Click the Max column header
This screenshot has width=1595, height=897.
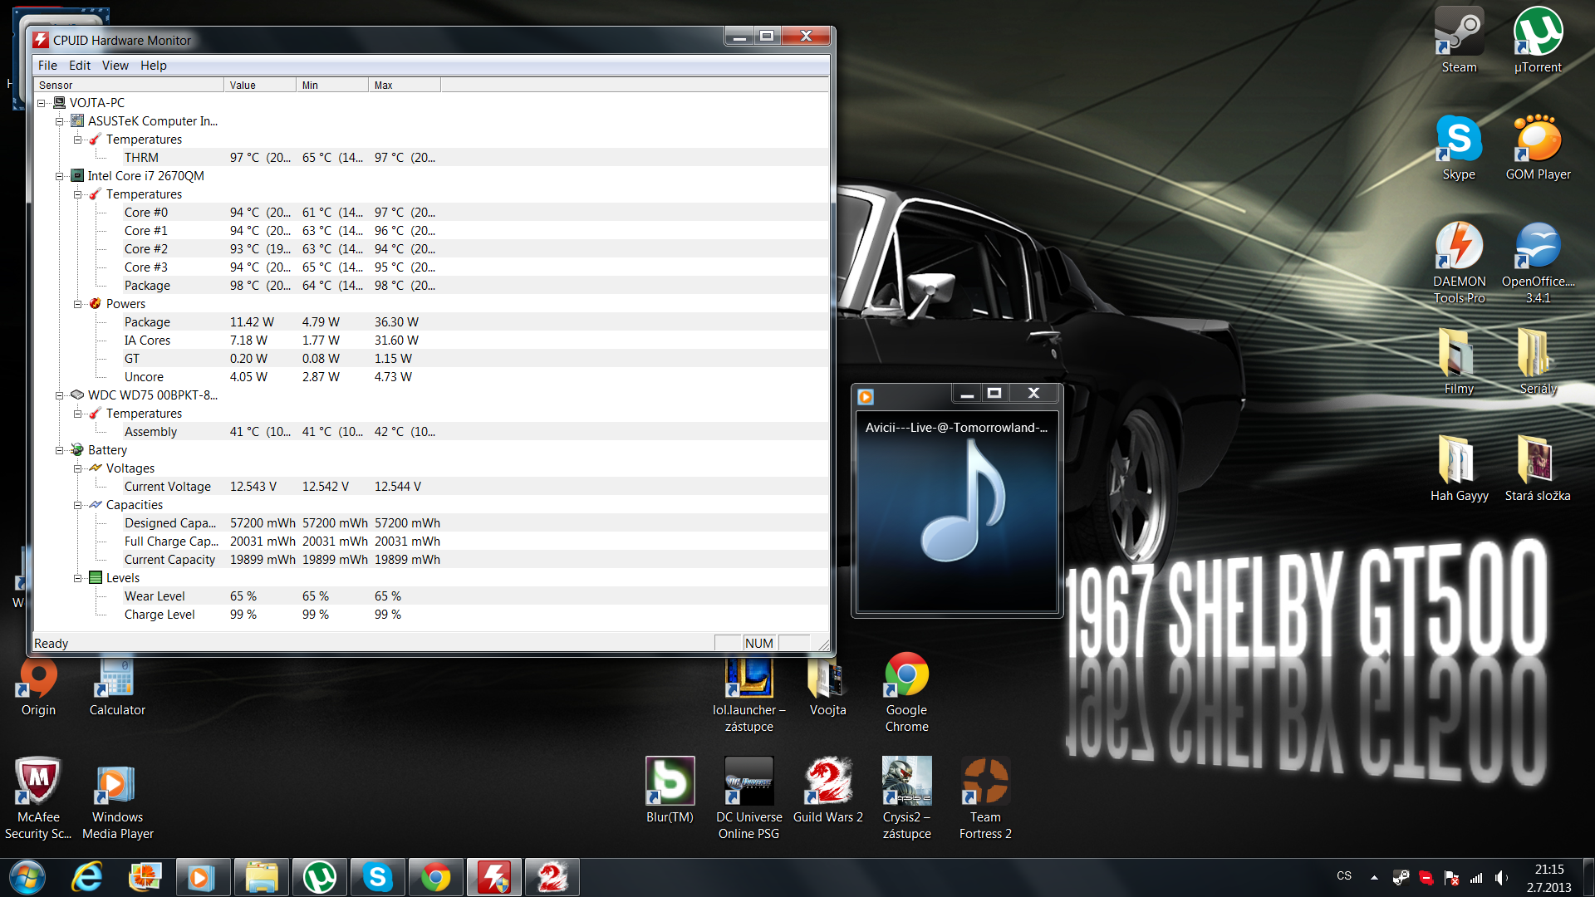[x=405, y=85]
